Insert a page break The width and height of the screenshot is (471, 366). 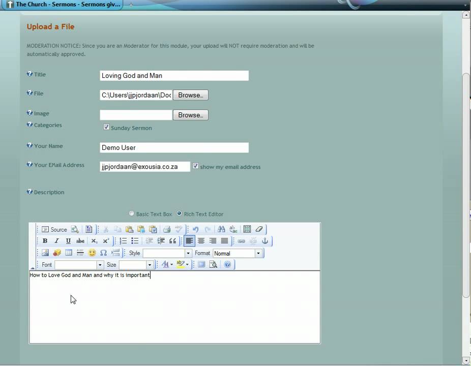(x=115, y=253)
